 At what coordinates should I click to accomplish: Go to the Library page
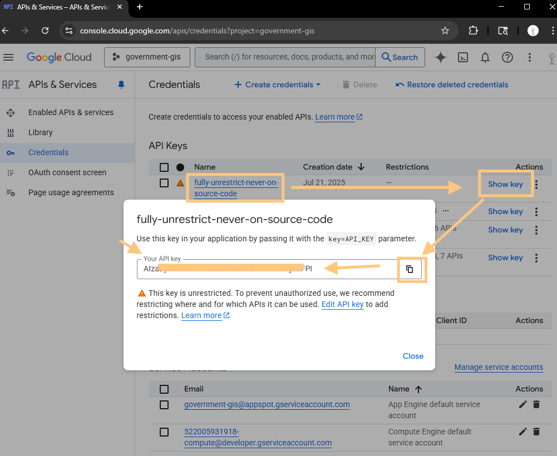coord(67,132)
